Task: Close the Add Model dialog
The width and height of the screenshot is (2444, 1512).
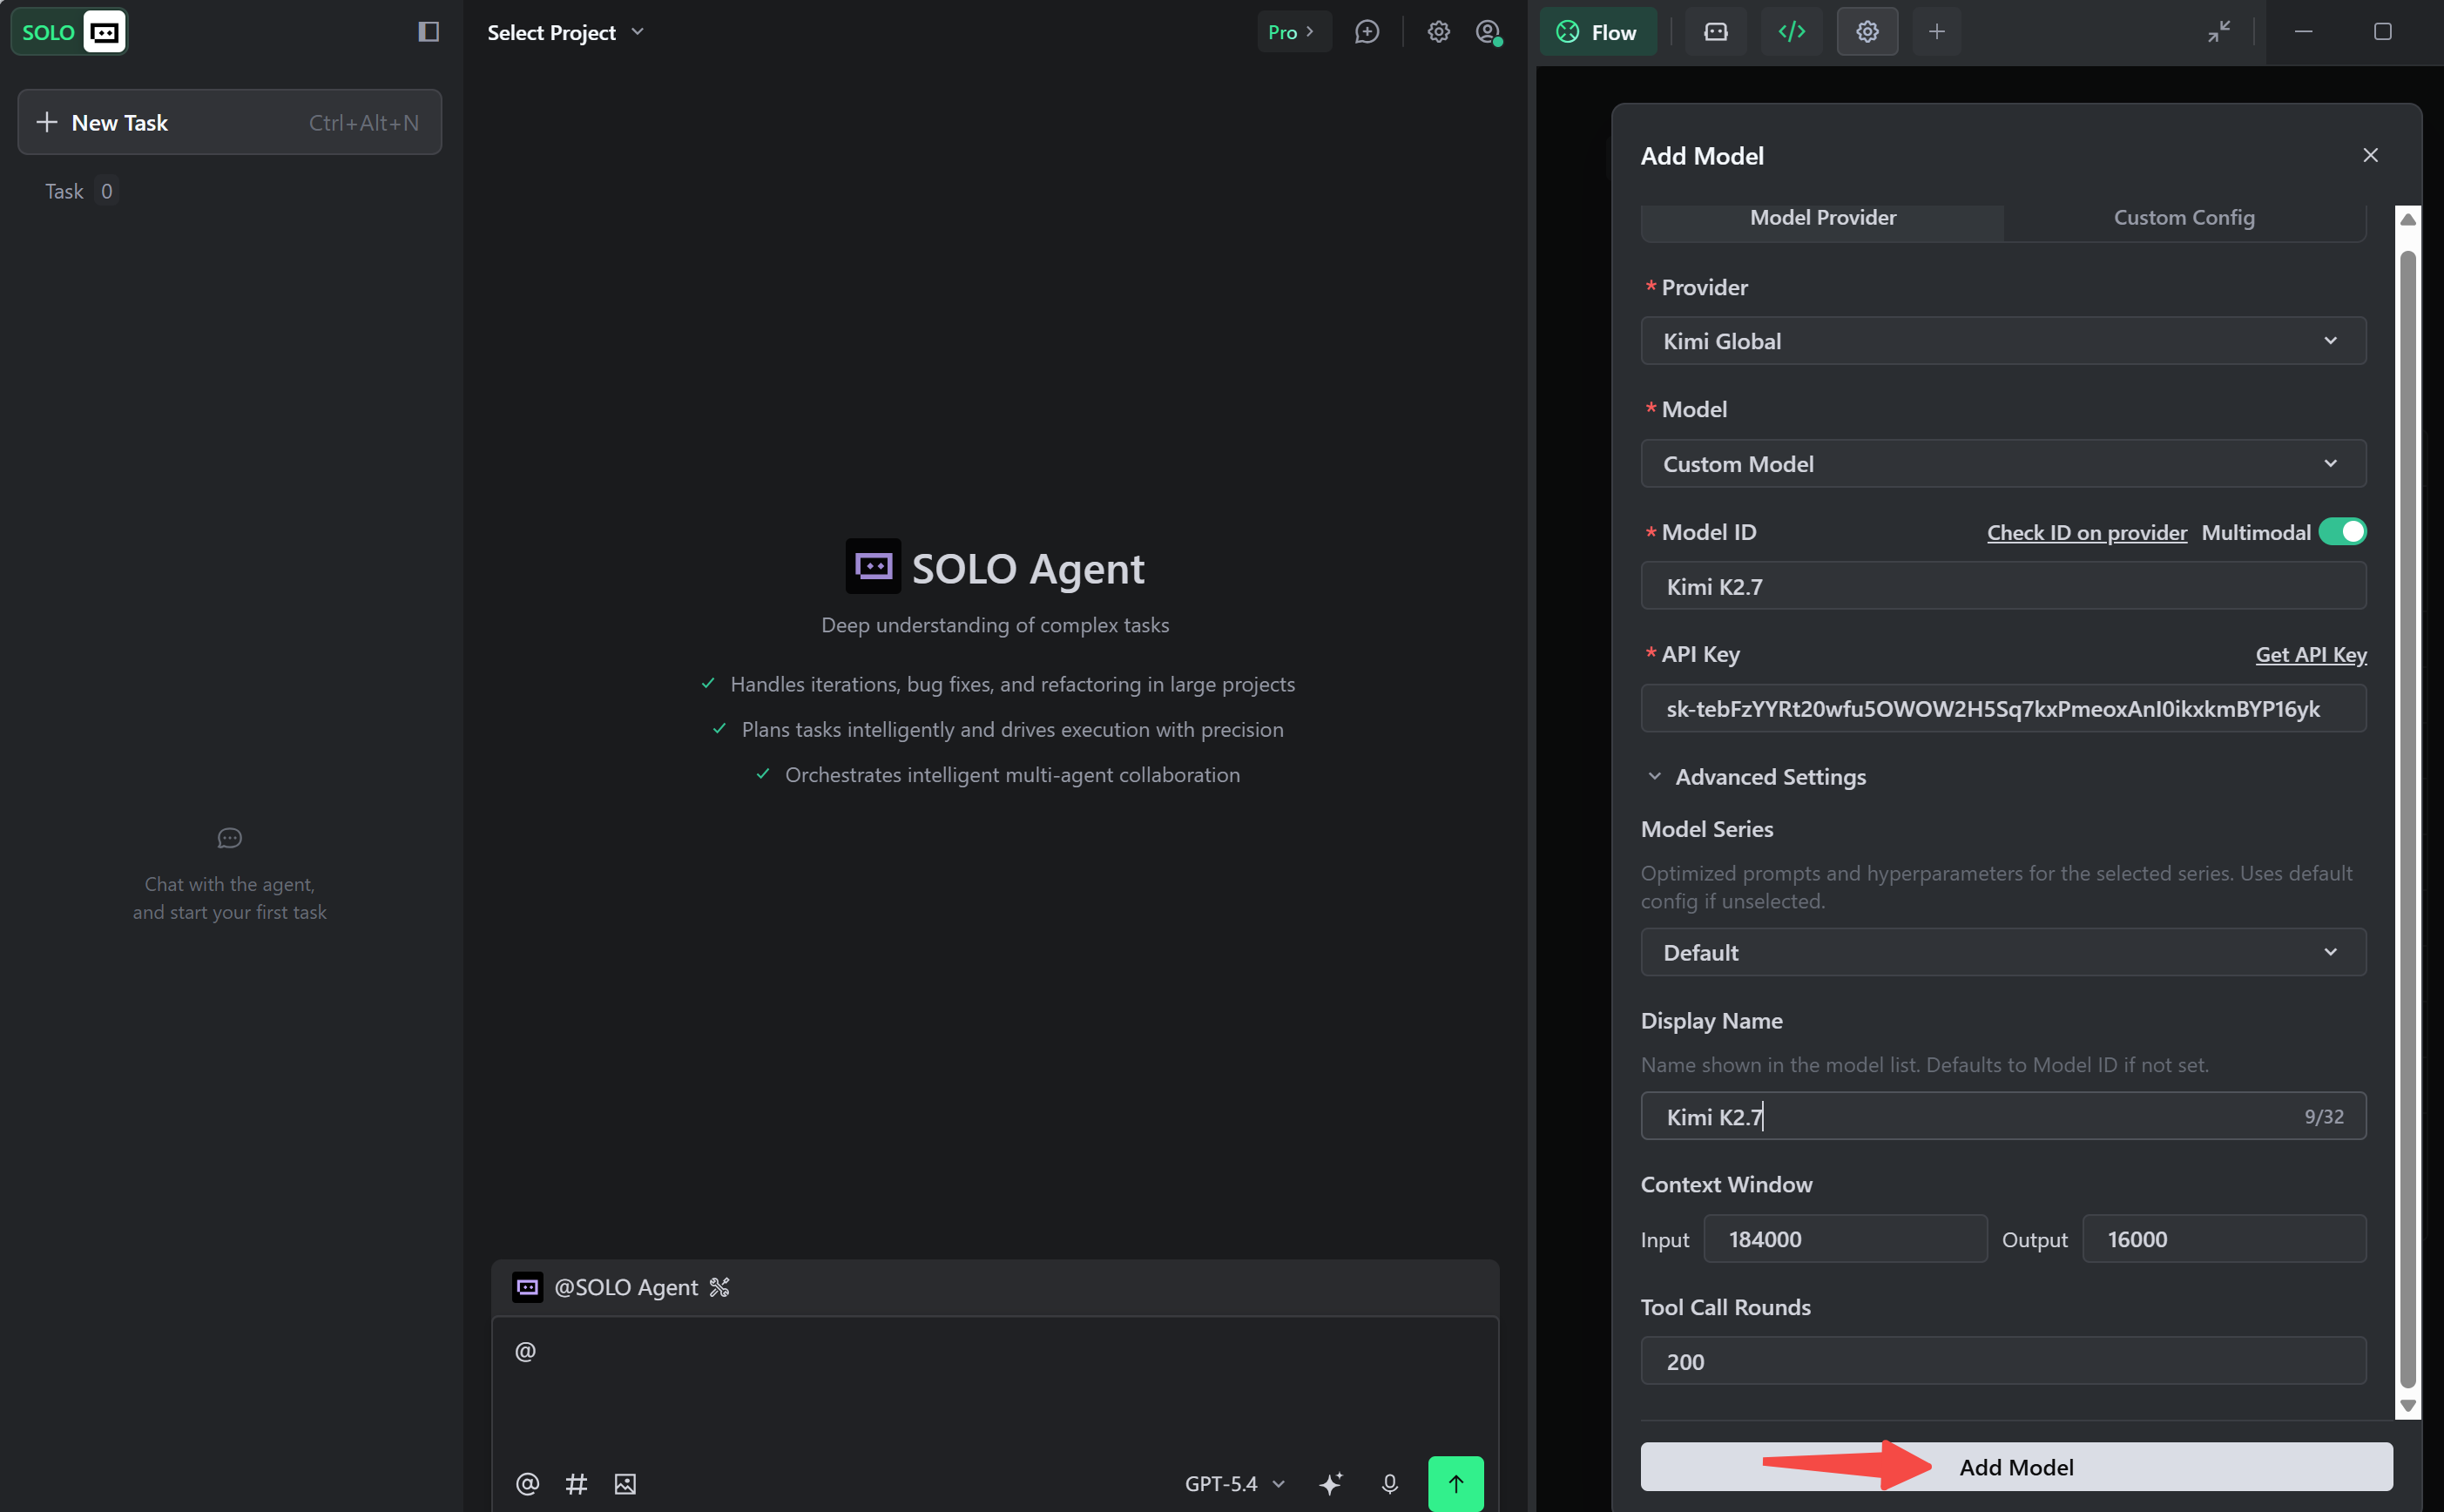Action: (2370, 155)
